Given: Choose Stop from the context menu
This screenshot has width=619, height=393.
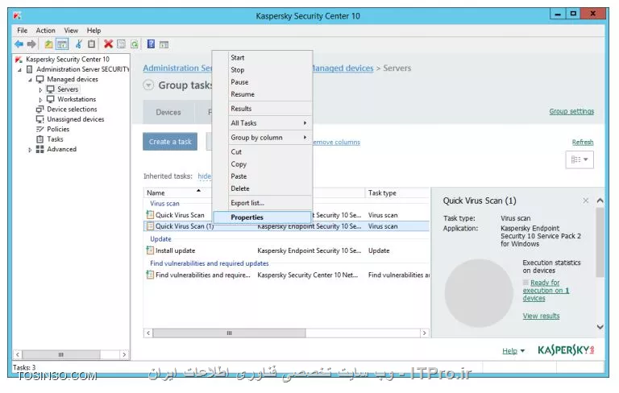Looking at the screenshot, I should pyautogui.click(x=238, y=70).
